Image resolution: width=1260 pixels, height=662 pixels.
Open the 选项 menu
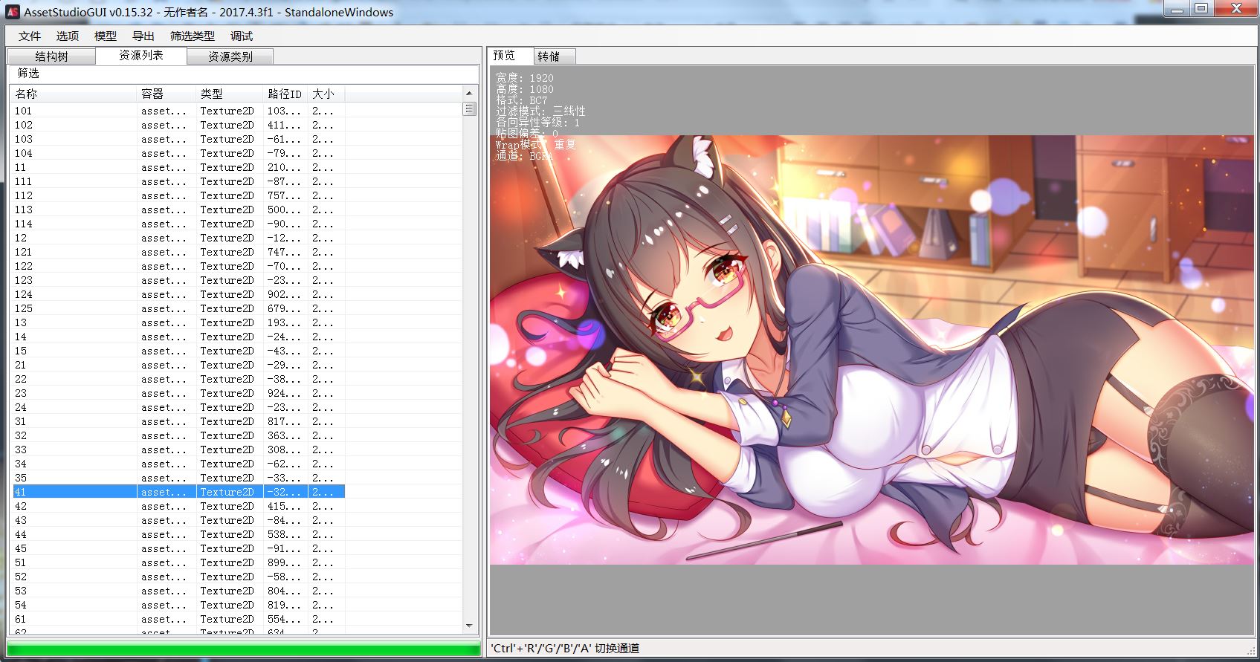pyautogui.click(x=67, y=36)
